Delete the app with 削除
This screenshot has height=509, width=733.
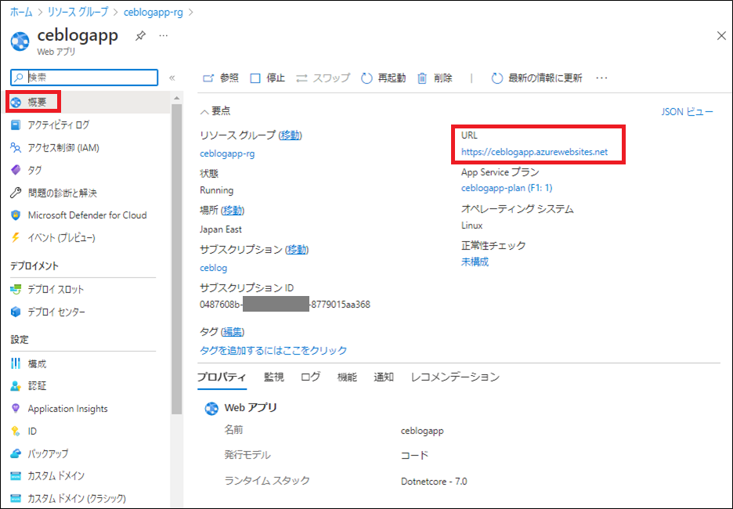(435, 78)
